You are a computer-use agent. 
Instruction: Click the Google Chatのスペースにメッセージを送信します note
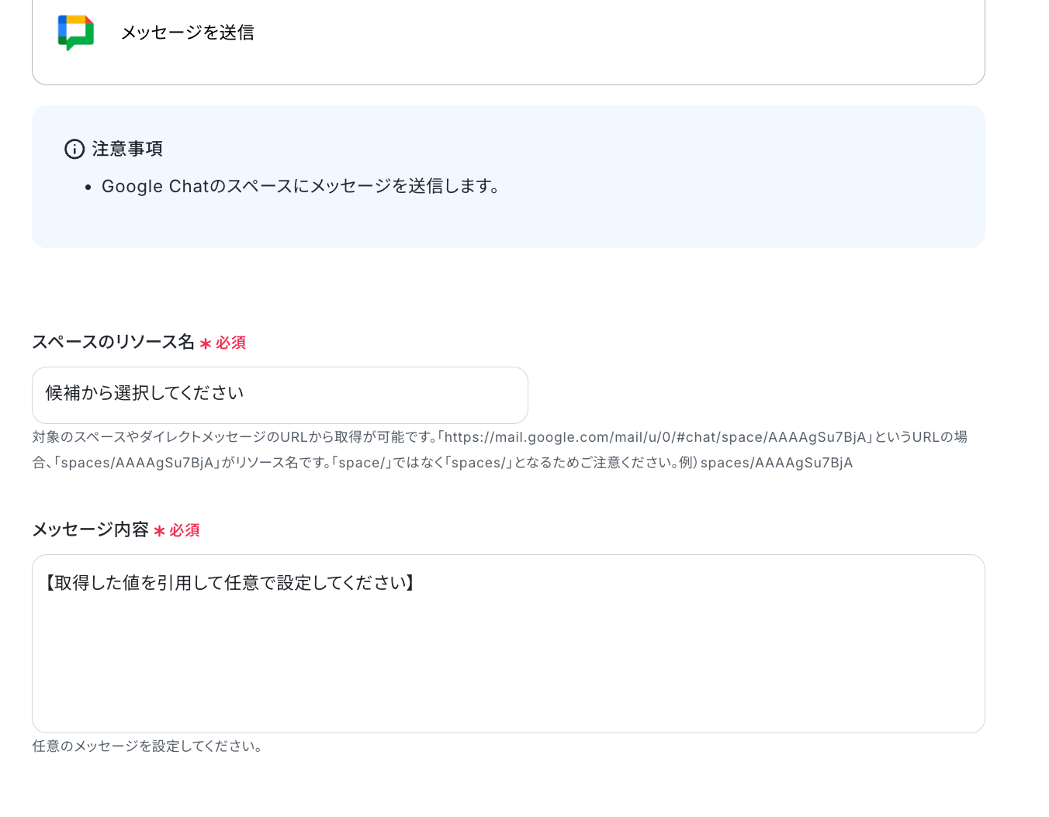pyautogui.click(x=301, y=186)
